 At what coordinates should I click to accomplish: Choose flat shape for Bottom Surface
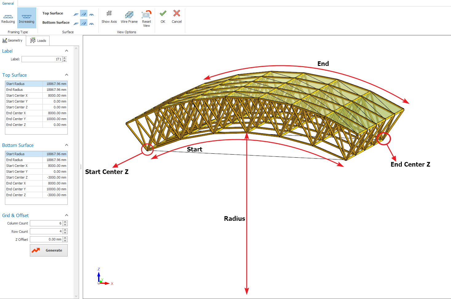(x=76, y=23)
